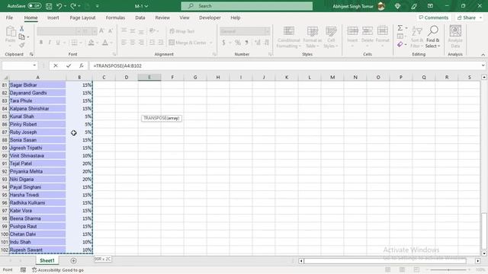Switch to Normal view icon
The image size is (488, 274).
point(388,269)
